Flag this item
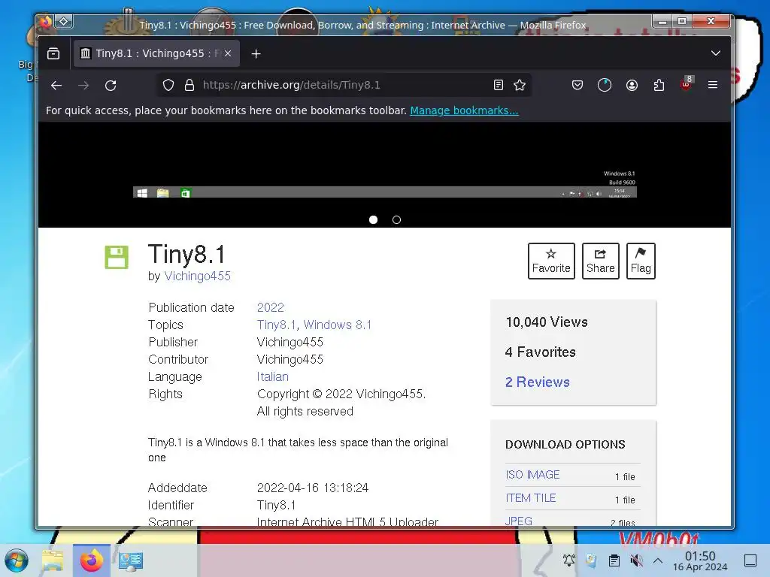Viewport: 770px width, 577px height. 641,261
